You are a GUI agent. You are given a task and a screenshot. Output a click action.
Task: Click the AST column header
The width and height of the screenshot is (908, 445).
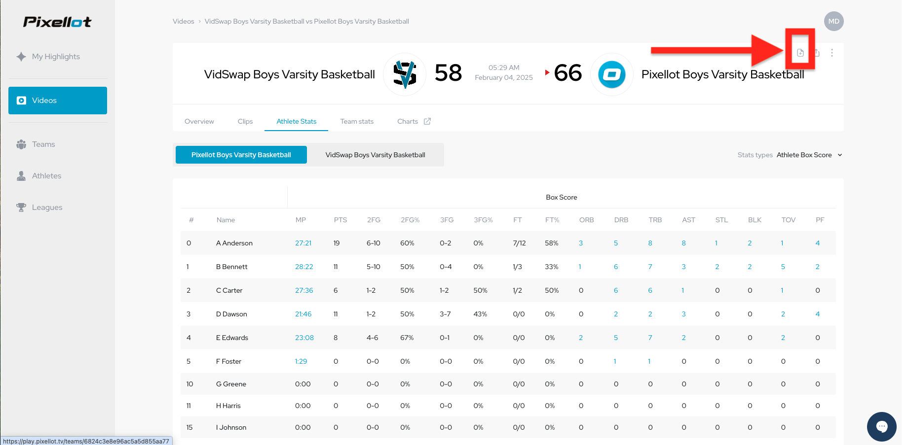[x=689, y=220]
